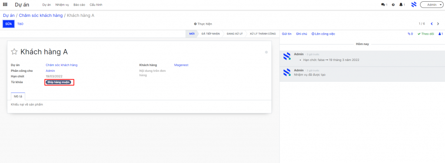Toggle the Theo dõi follow button
Viewport: 445px width, 163px height.
tap(426, 34)
